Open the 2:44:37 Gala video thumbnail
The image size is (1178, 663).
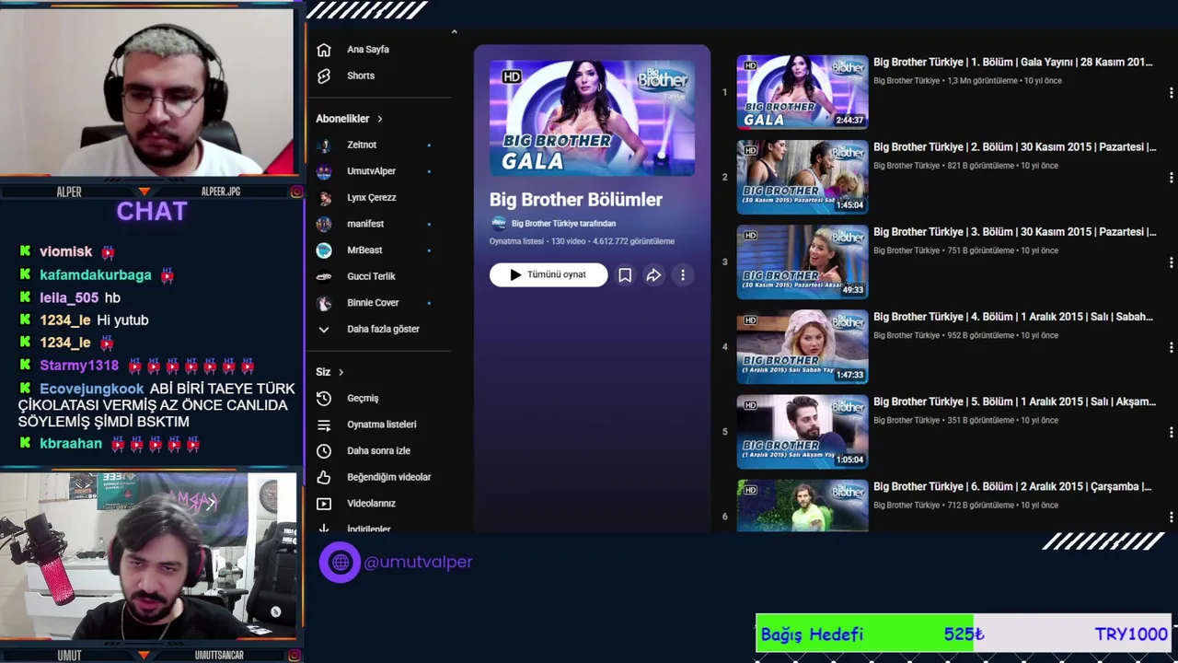[803, 92]
